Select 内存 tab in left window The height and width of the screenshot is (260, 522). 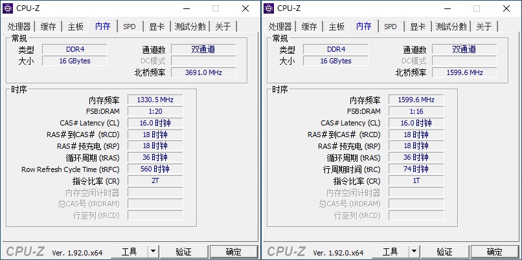click(x=103, y=26)
